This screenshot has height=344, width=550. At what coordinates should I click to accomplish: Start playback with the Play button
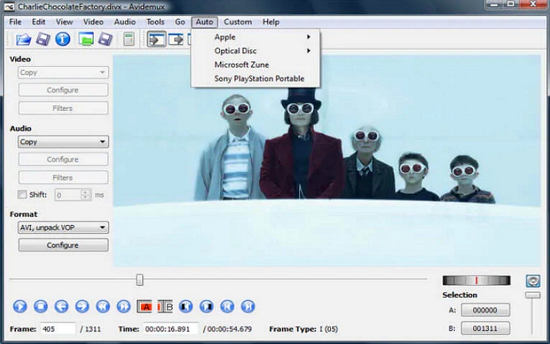(20, 306)
